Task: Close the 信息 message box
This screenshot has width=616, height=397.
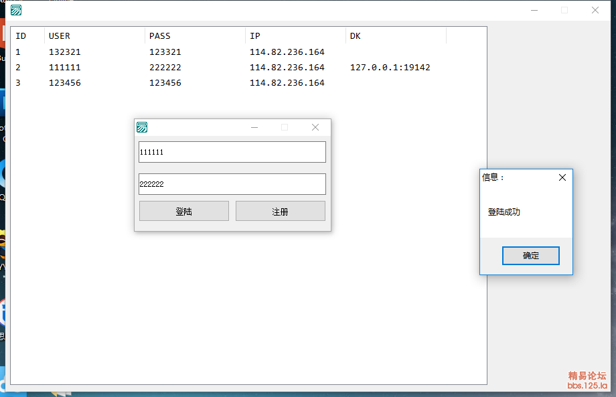Action: pos(562,177)
